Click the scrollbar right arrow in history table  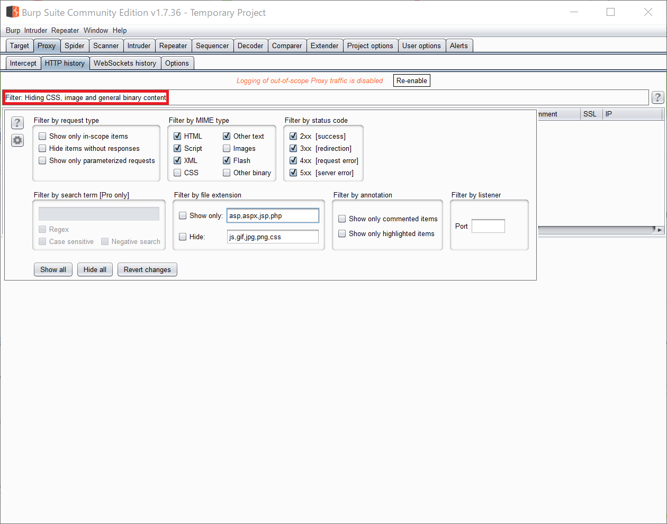tap(659, 230)
